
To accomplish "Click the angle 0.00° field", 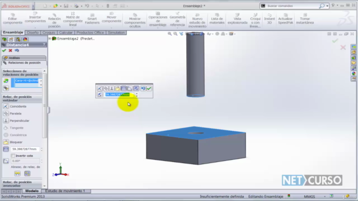I will (x=25, y=161).
